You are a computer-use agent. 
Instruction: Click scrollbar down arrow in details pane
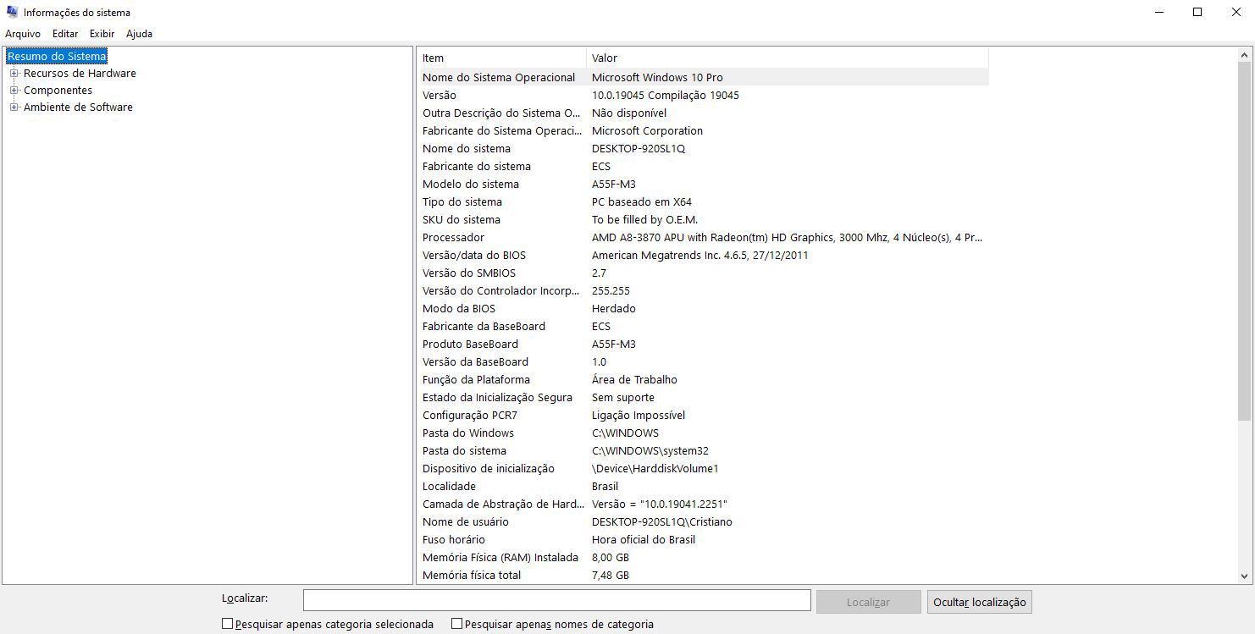(1244, 576)
